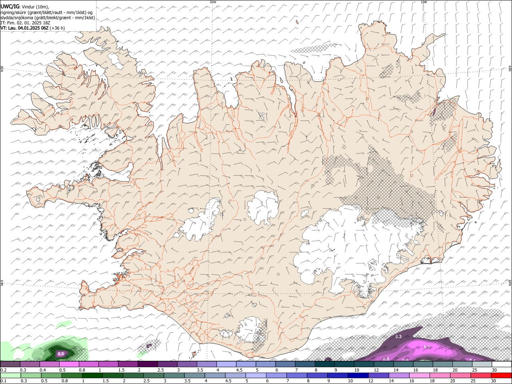
Task: Select the bright magenta 0.5 swatch in snow legend
Action: point(69,364)
